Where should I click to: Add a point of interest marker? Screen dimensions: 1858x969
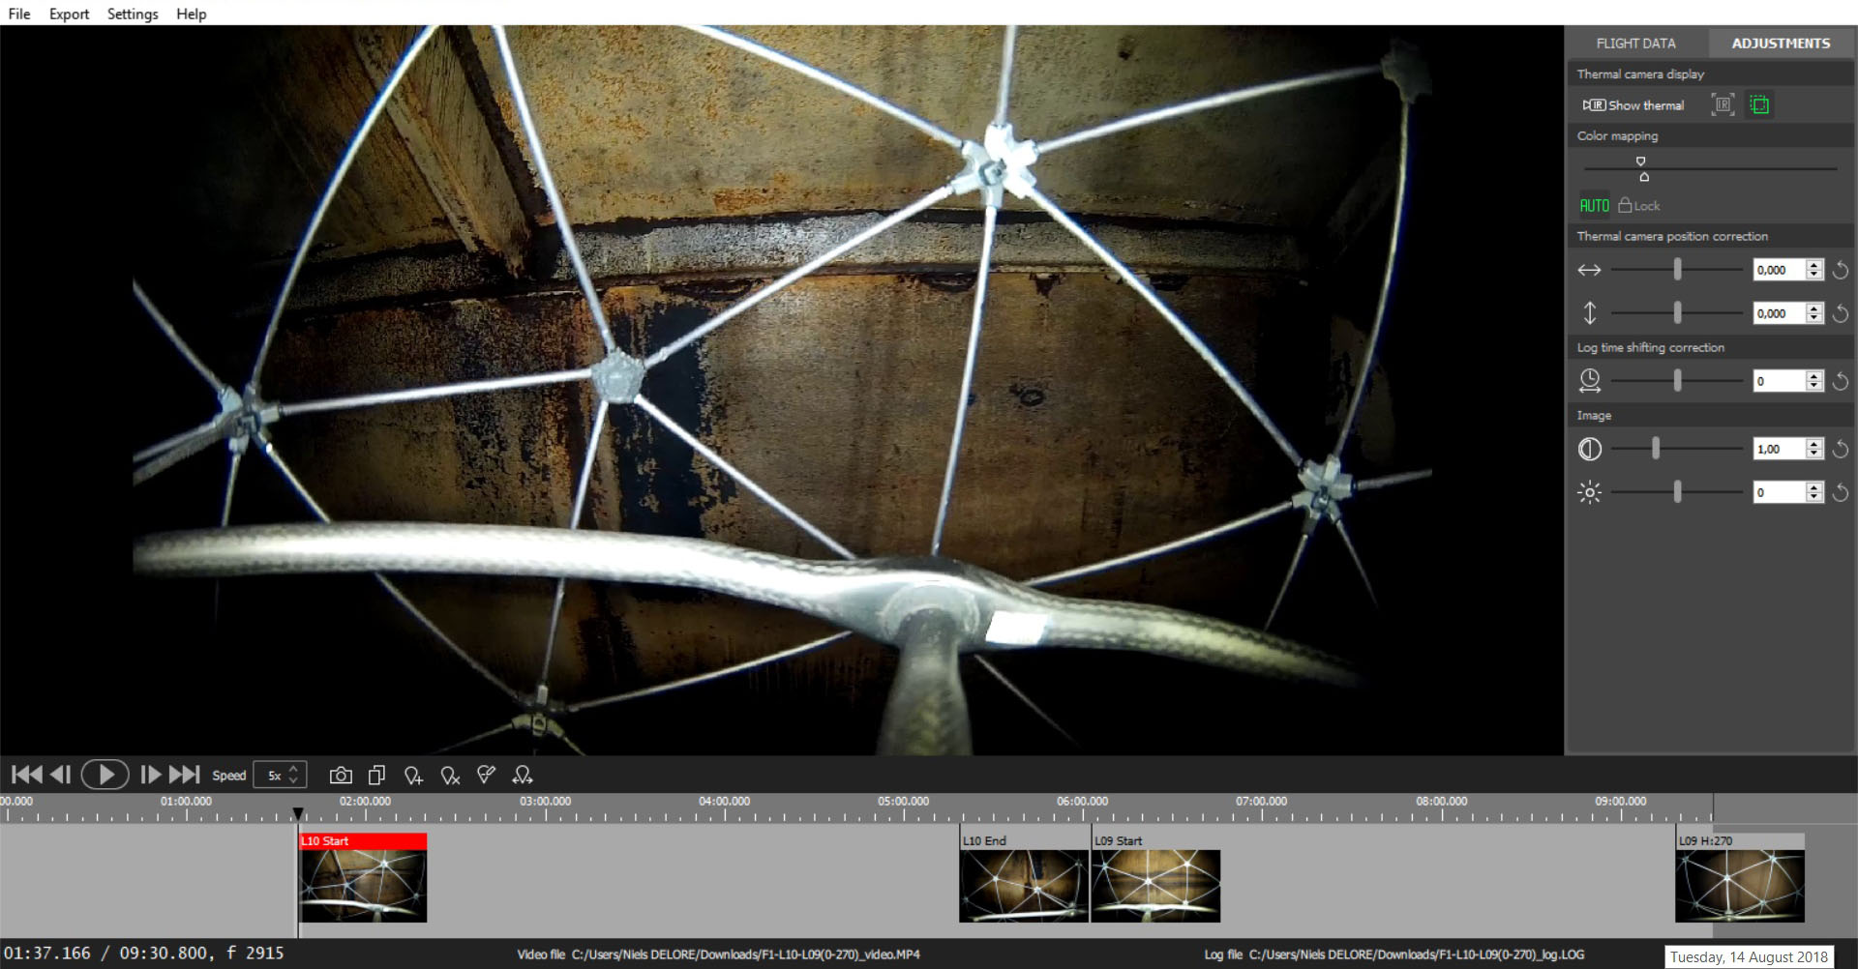pos(413,776)
